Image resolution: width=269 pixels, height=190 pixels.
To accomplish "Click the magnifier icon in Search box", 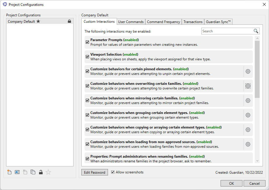I will click(256, 31).
